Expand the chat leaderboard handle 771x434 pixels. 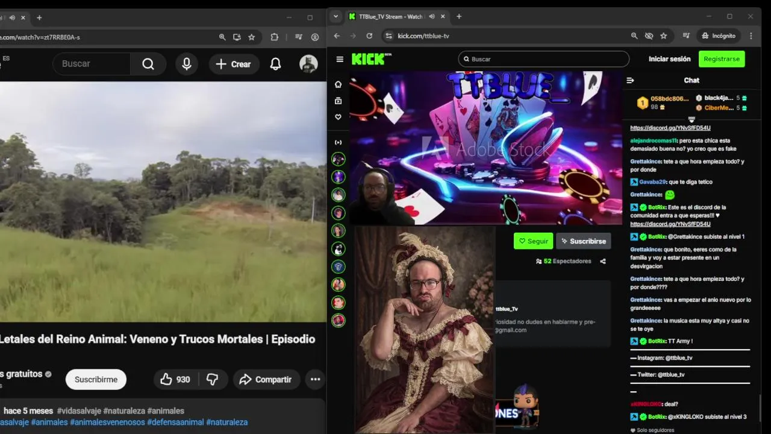pos(691,119)
